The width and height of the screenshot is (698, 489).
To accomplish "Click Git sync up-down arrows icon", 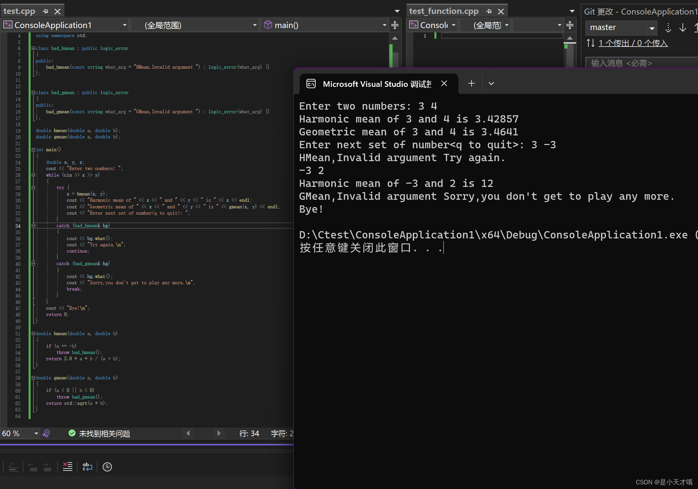I will (591, 43).
